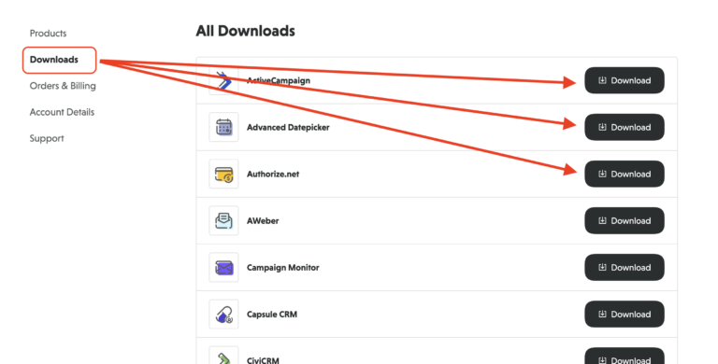
Task: Click the CiviCRM product icon
Action: (x=224, y=356)
